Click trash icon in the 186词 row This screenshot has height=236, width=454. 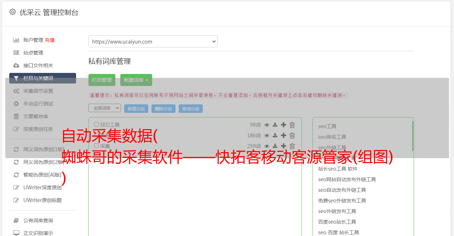pos(292,135)
